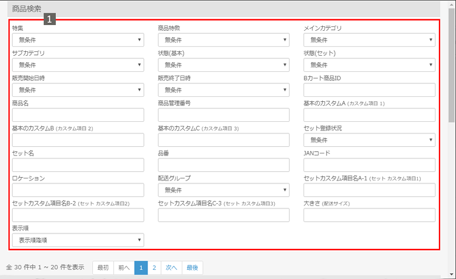Jump to 最後 page link
The image size is (456, 279).
coord(192,268)
